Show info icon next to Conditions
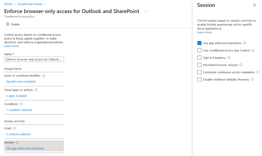262x156 pixels. click(x=21, y=104)
